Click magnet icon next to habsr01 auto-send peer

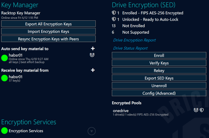(92, 55)
